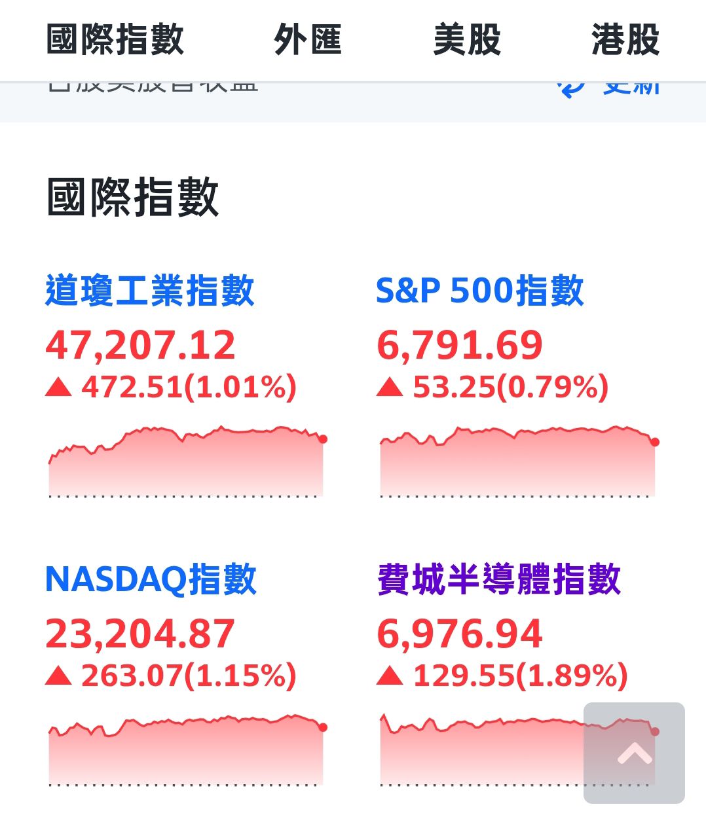
Task: Switch to the 港股 tab
Action: [x=625, y=39]
